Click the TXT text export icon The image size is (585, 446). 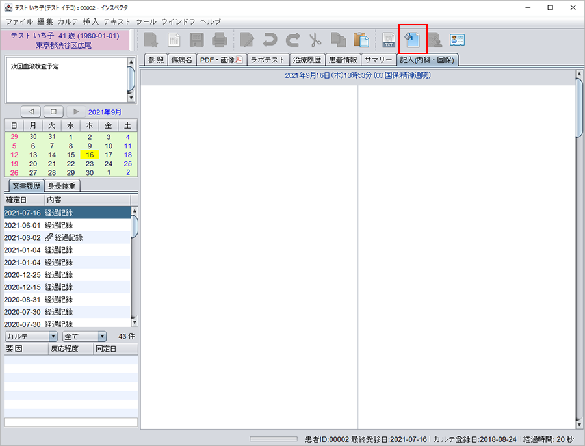389,40
